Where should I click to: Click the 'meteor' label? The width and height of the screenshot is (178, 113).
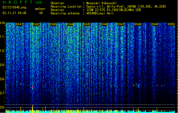[x=40, y=9]
